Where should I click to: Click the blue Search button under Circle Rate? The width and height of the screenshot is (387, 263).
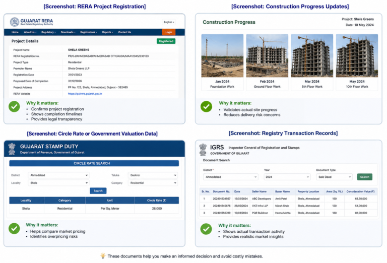[98, 191]
